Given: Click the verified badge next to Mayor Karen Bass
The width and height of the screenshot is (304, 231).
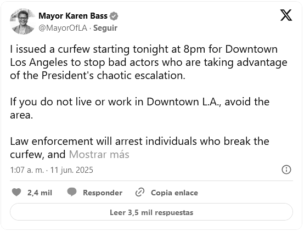Looking at the screenshot, I should click(114, 16).
